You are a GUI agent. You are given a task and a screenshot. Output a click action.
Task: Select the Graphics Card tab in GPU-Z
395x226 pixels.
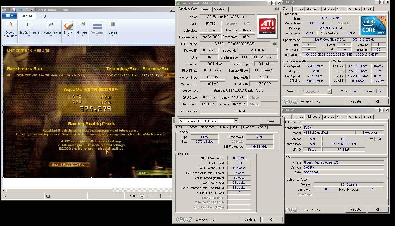click(188, 9)
